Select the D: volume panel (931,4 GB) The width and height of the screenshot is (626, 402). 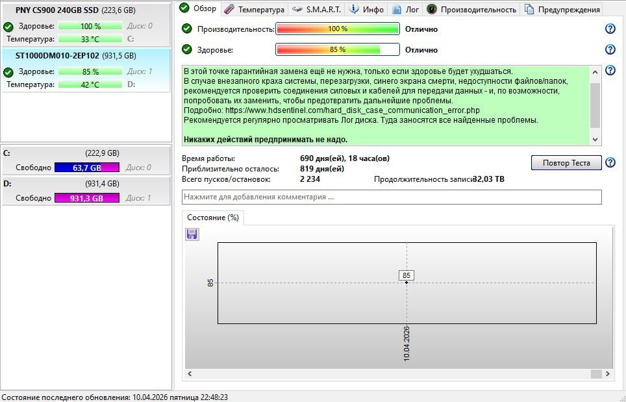86,191
